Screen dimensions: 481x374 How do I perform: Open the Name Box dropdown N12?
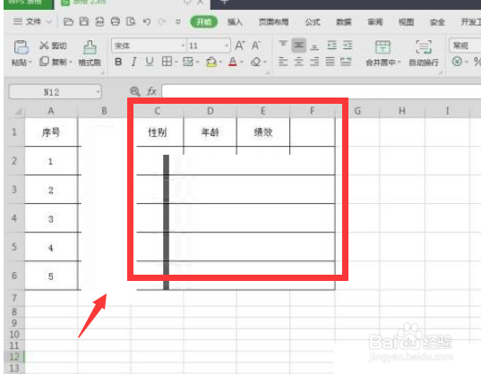98,91
